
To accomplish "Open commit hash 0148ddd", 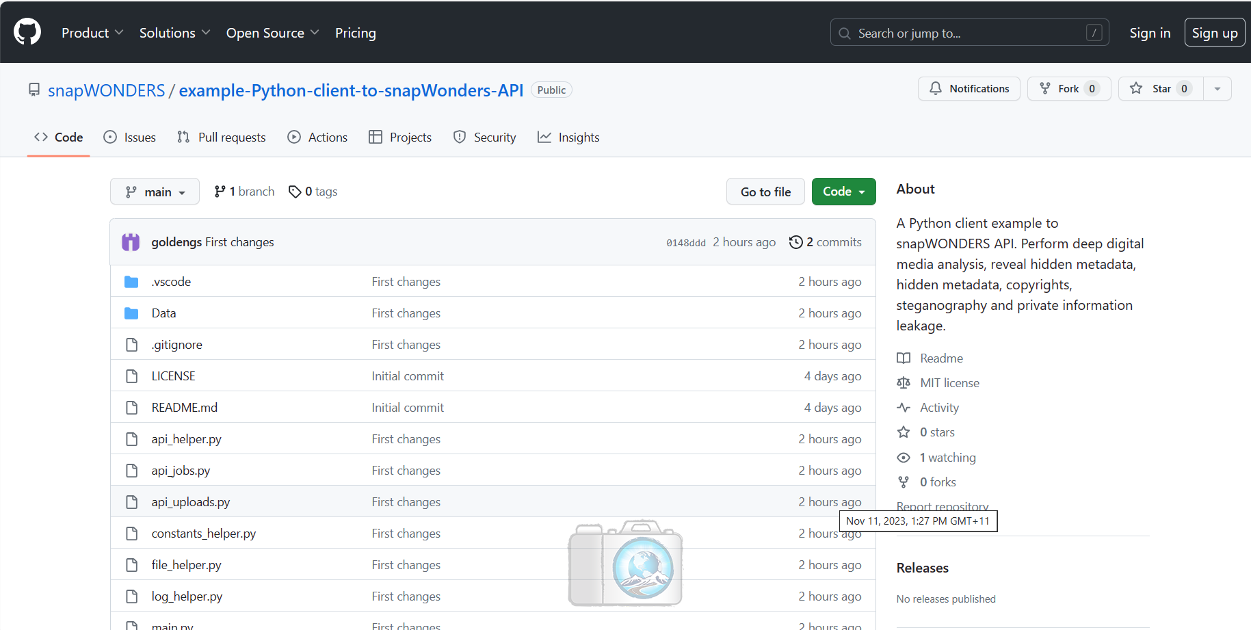I will coord(686,243).
